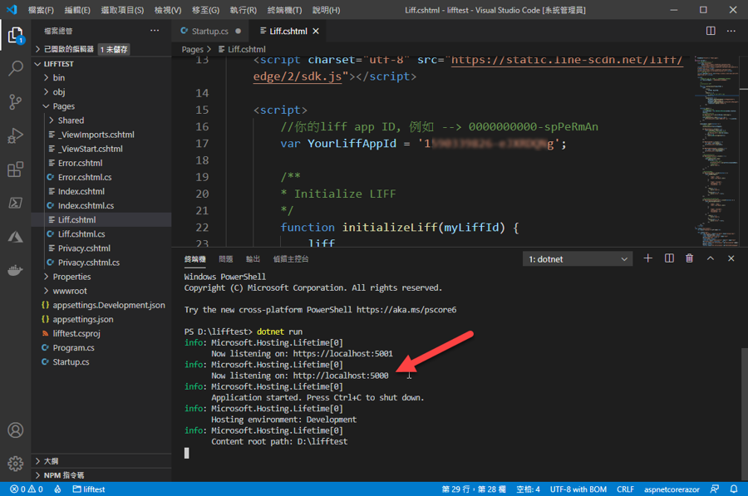Expand the wwwroot folder
Image resolution: width=748 pixels, height=496 pixels.
[x=70, y=291]
